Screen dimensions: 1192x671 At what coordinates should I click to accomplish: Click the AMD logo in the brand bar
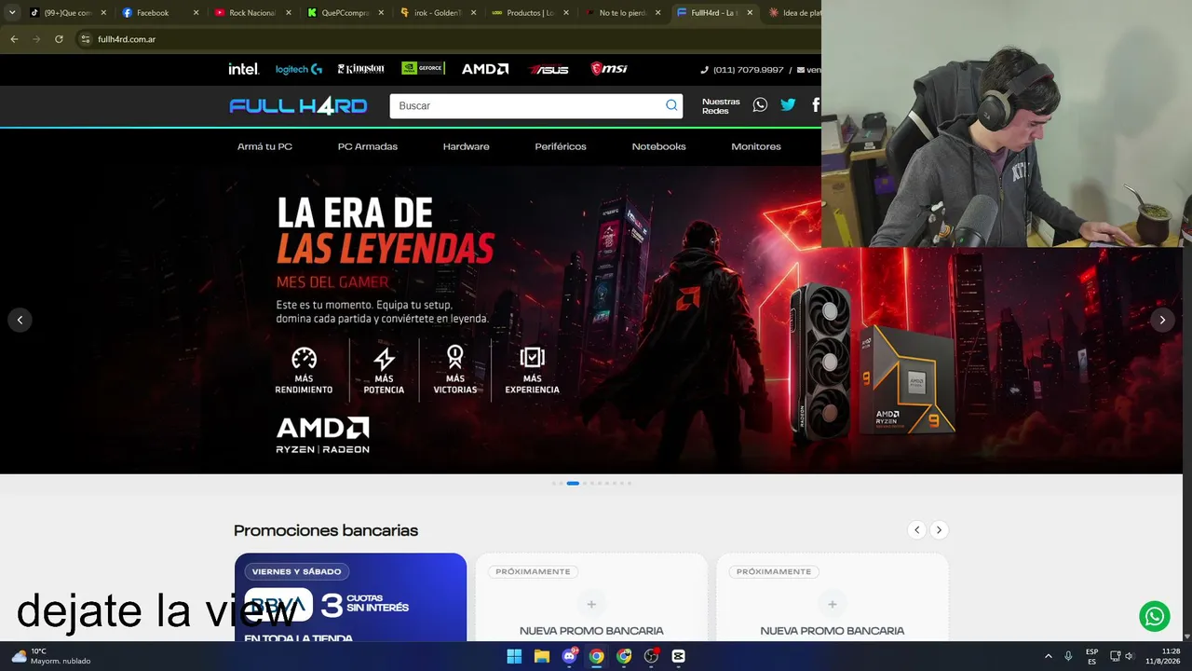[485, 69]
